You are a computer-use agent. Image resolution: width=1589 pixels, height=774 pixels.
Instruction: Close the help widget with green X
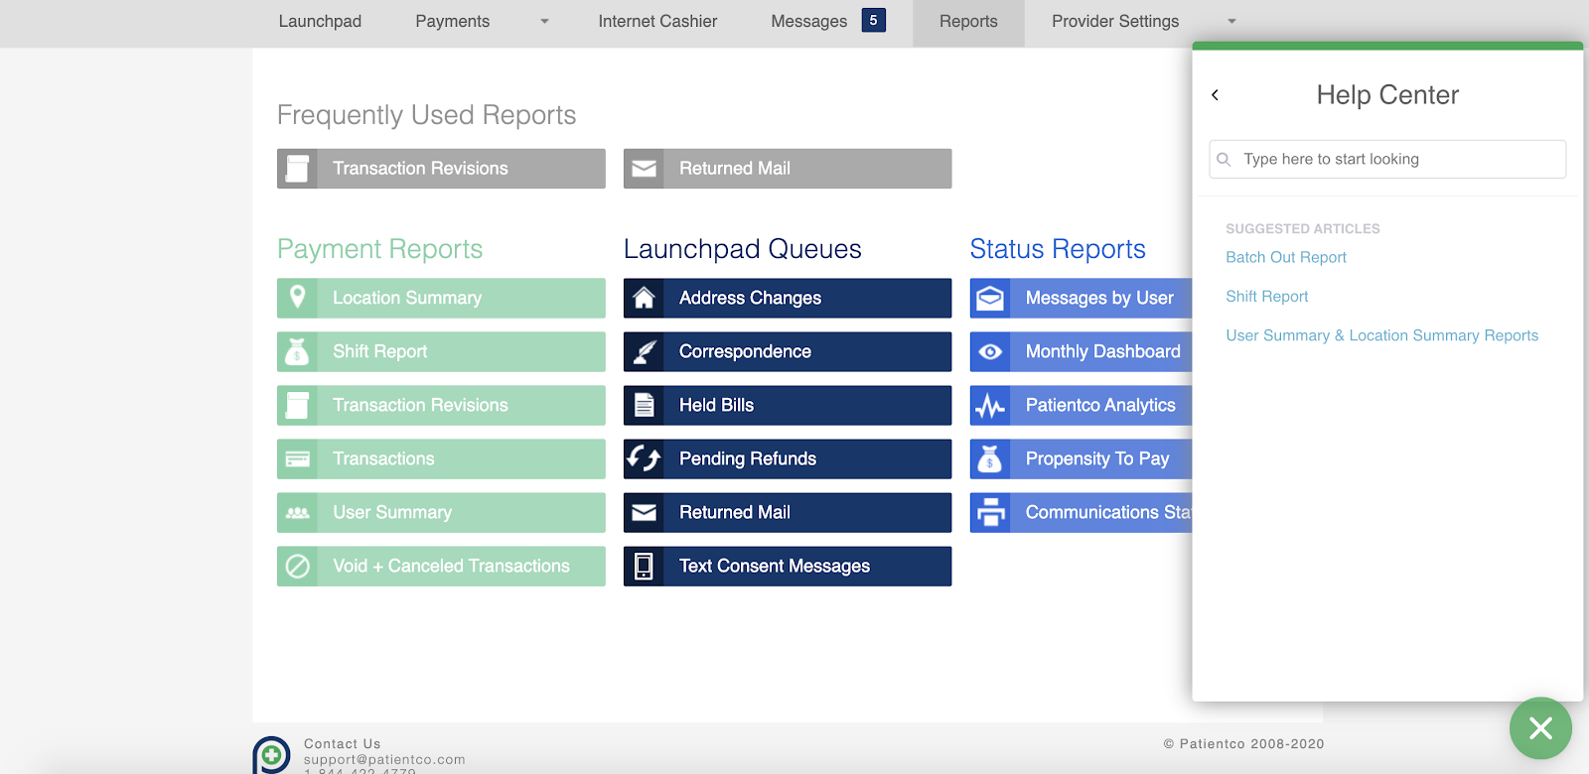[1540, 728]
